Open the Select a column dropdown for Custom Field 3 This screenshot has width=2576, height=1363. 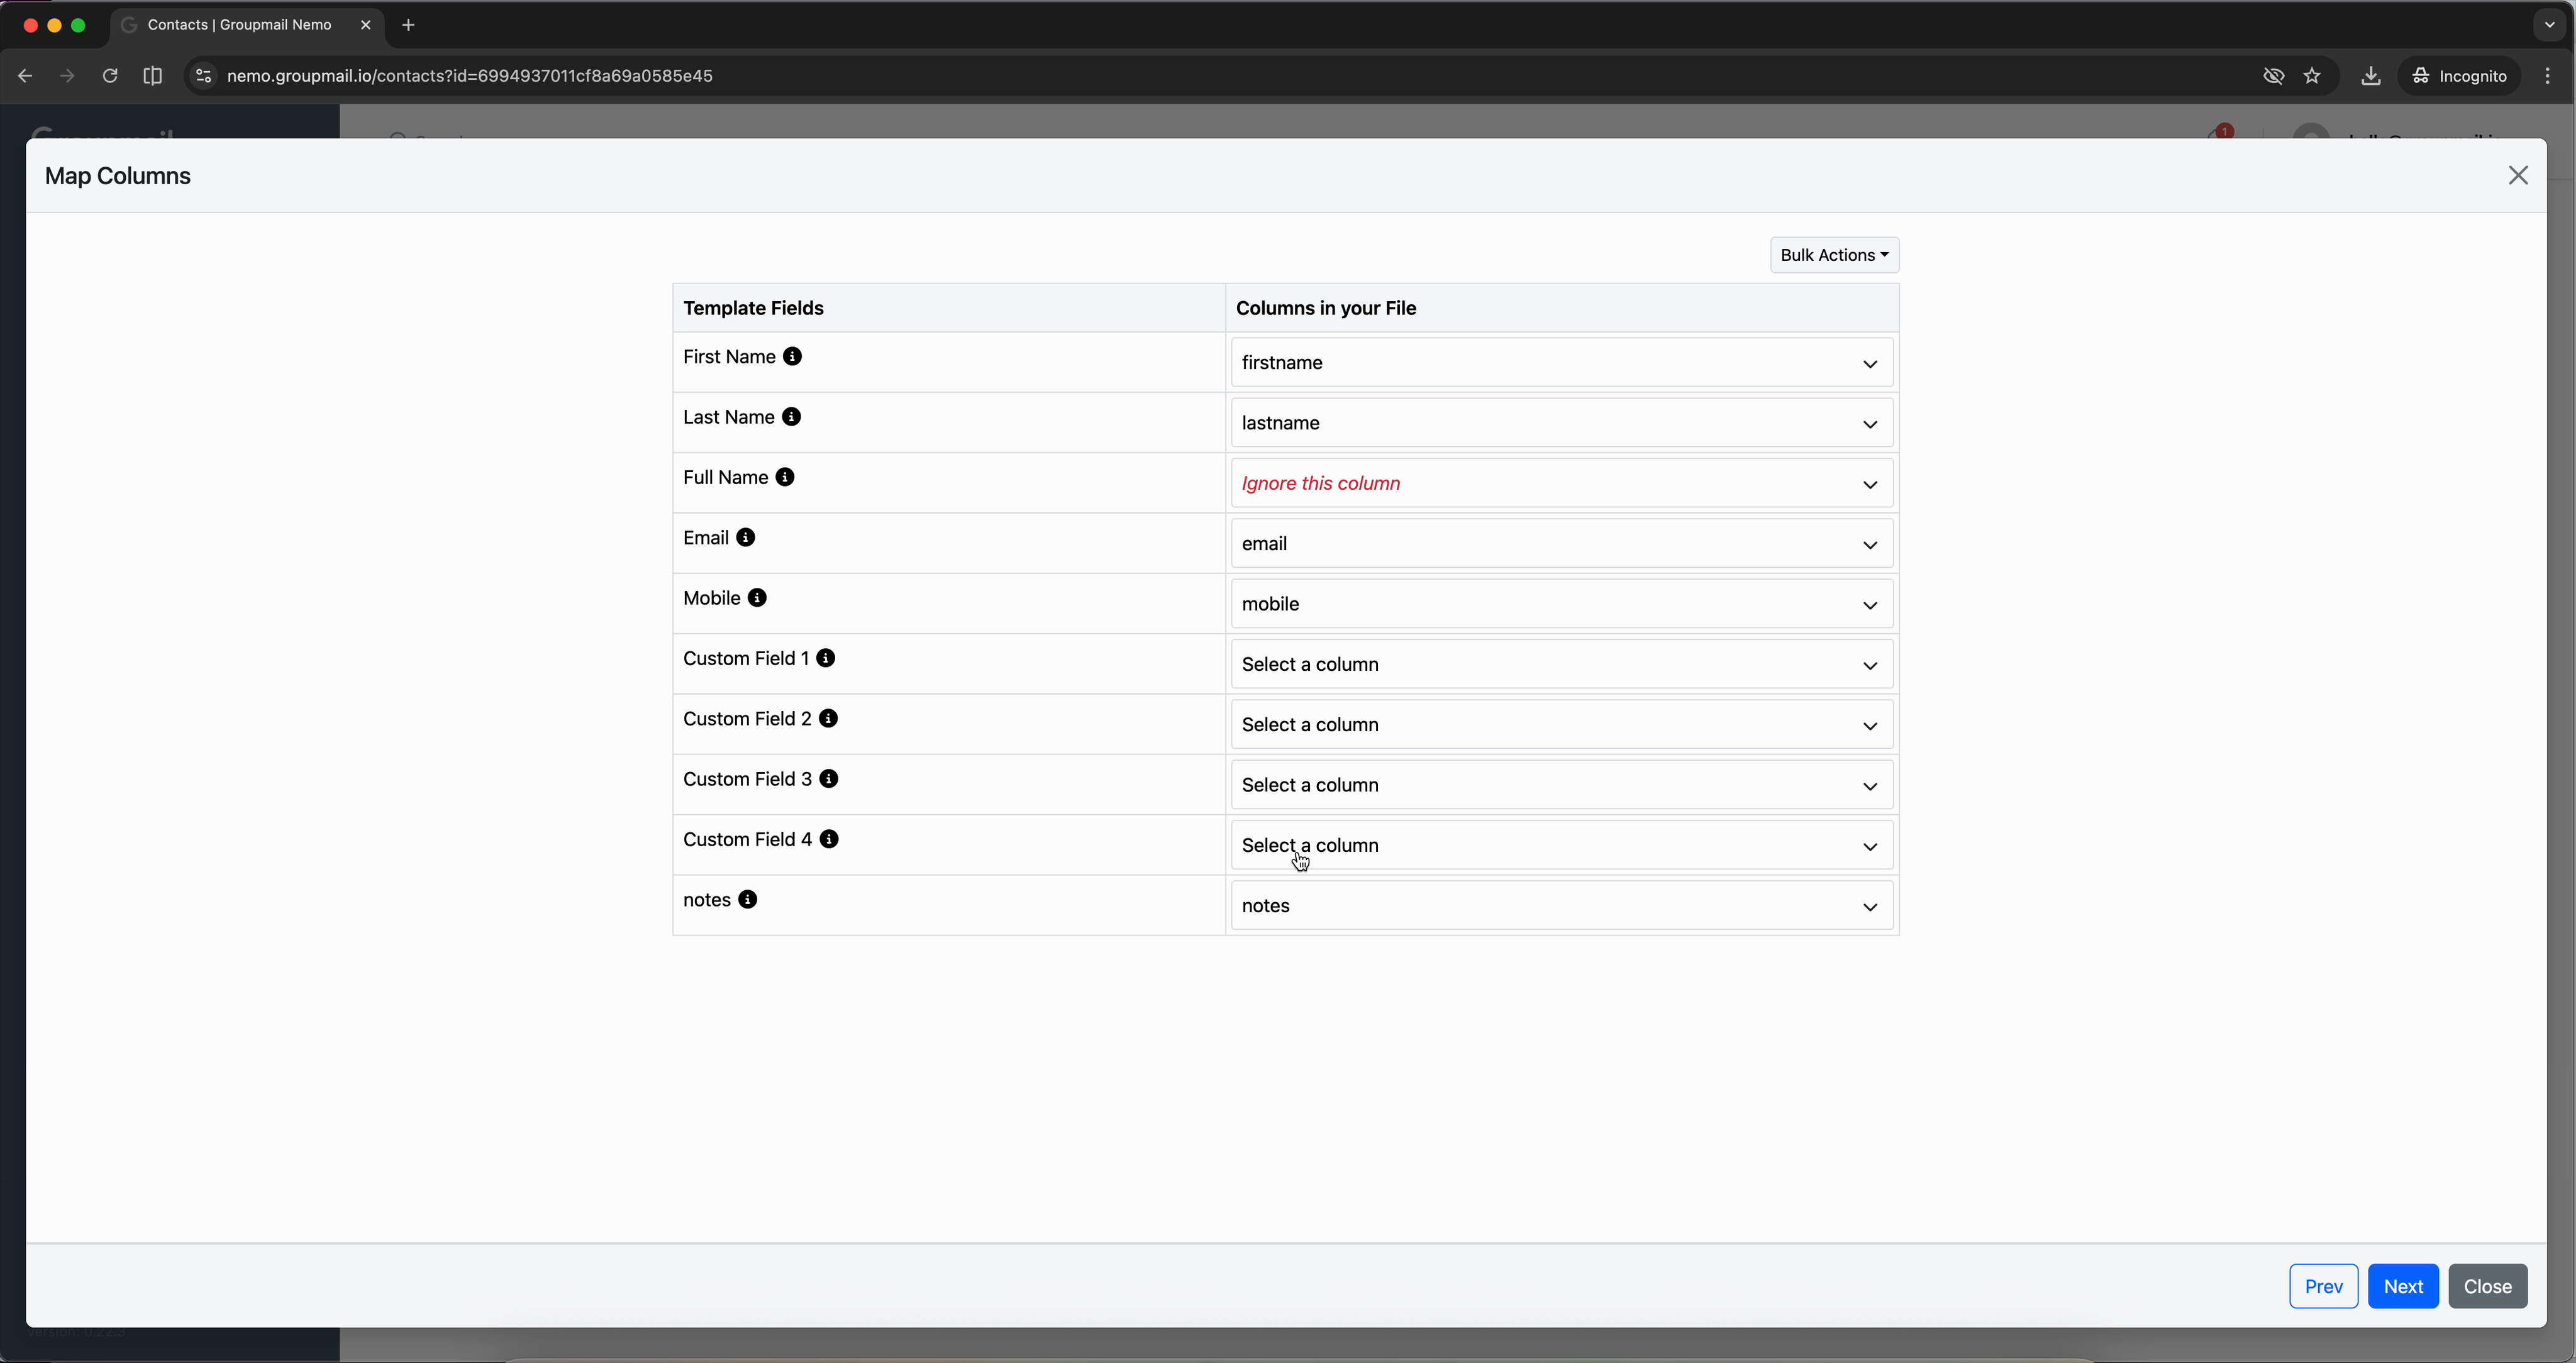click(x=1561, y=784)
